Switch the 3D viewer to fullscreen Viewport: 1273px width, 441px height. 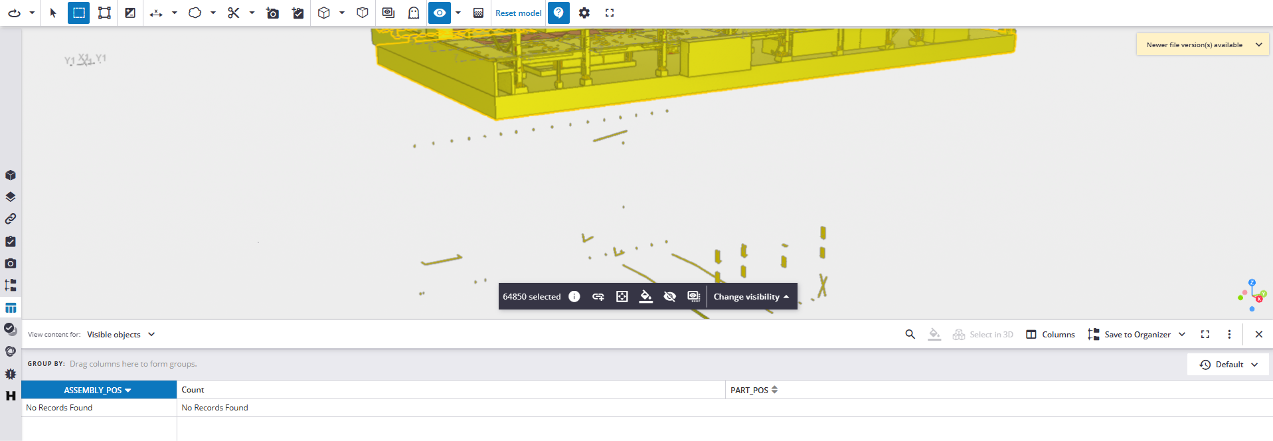(610, 13)
